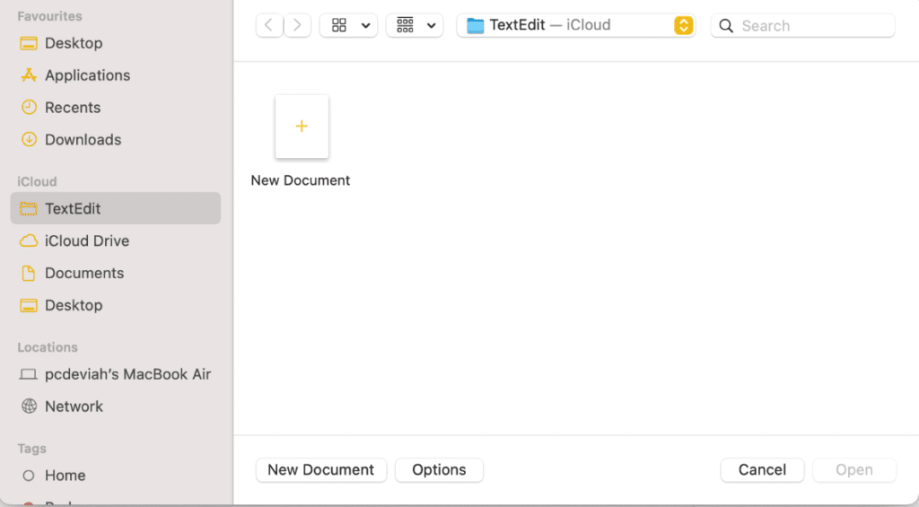Select Applications in the Favourites sidebar
This screenshot has width=919, height=507.
click(x=87, y=75)
